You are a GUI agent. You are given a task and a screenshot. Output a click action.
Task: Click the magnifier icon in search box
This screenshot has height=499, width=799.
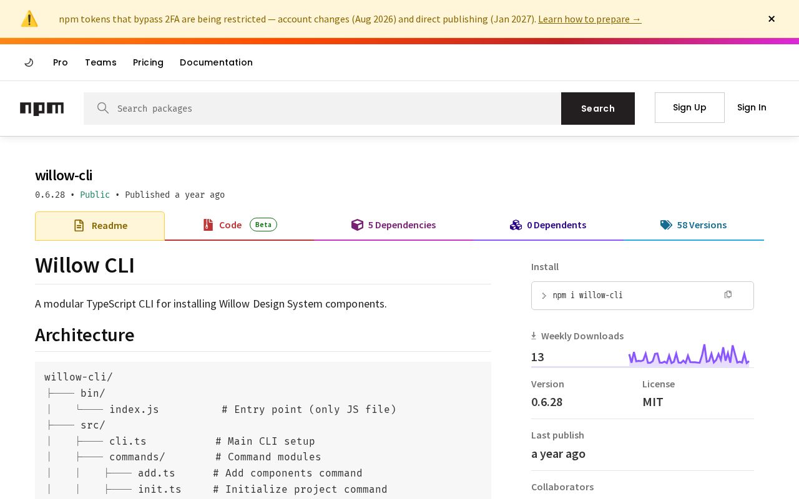click(x=103, y=108)
